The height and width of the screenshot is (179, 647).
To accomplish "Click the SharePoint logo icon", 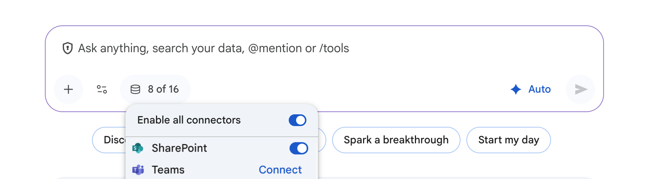I will [138, 148].
